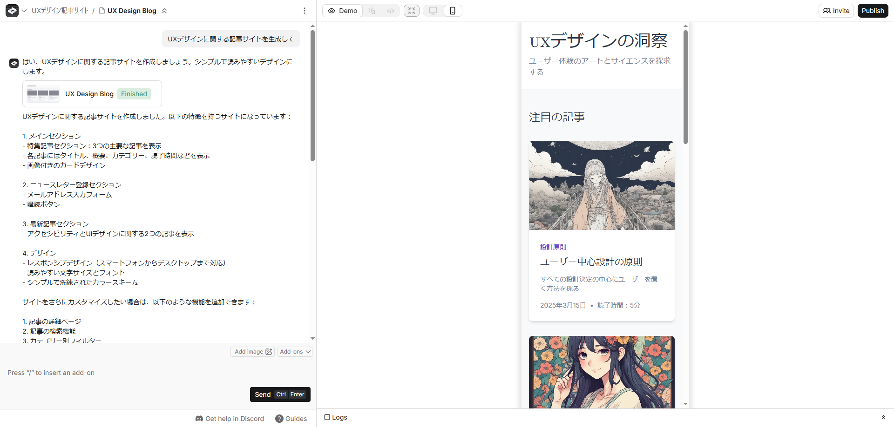Viewport: 894px width, 427px height.
Task: Switch preview to mobile view
Action: pos(453,11)
